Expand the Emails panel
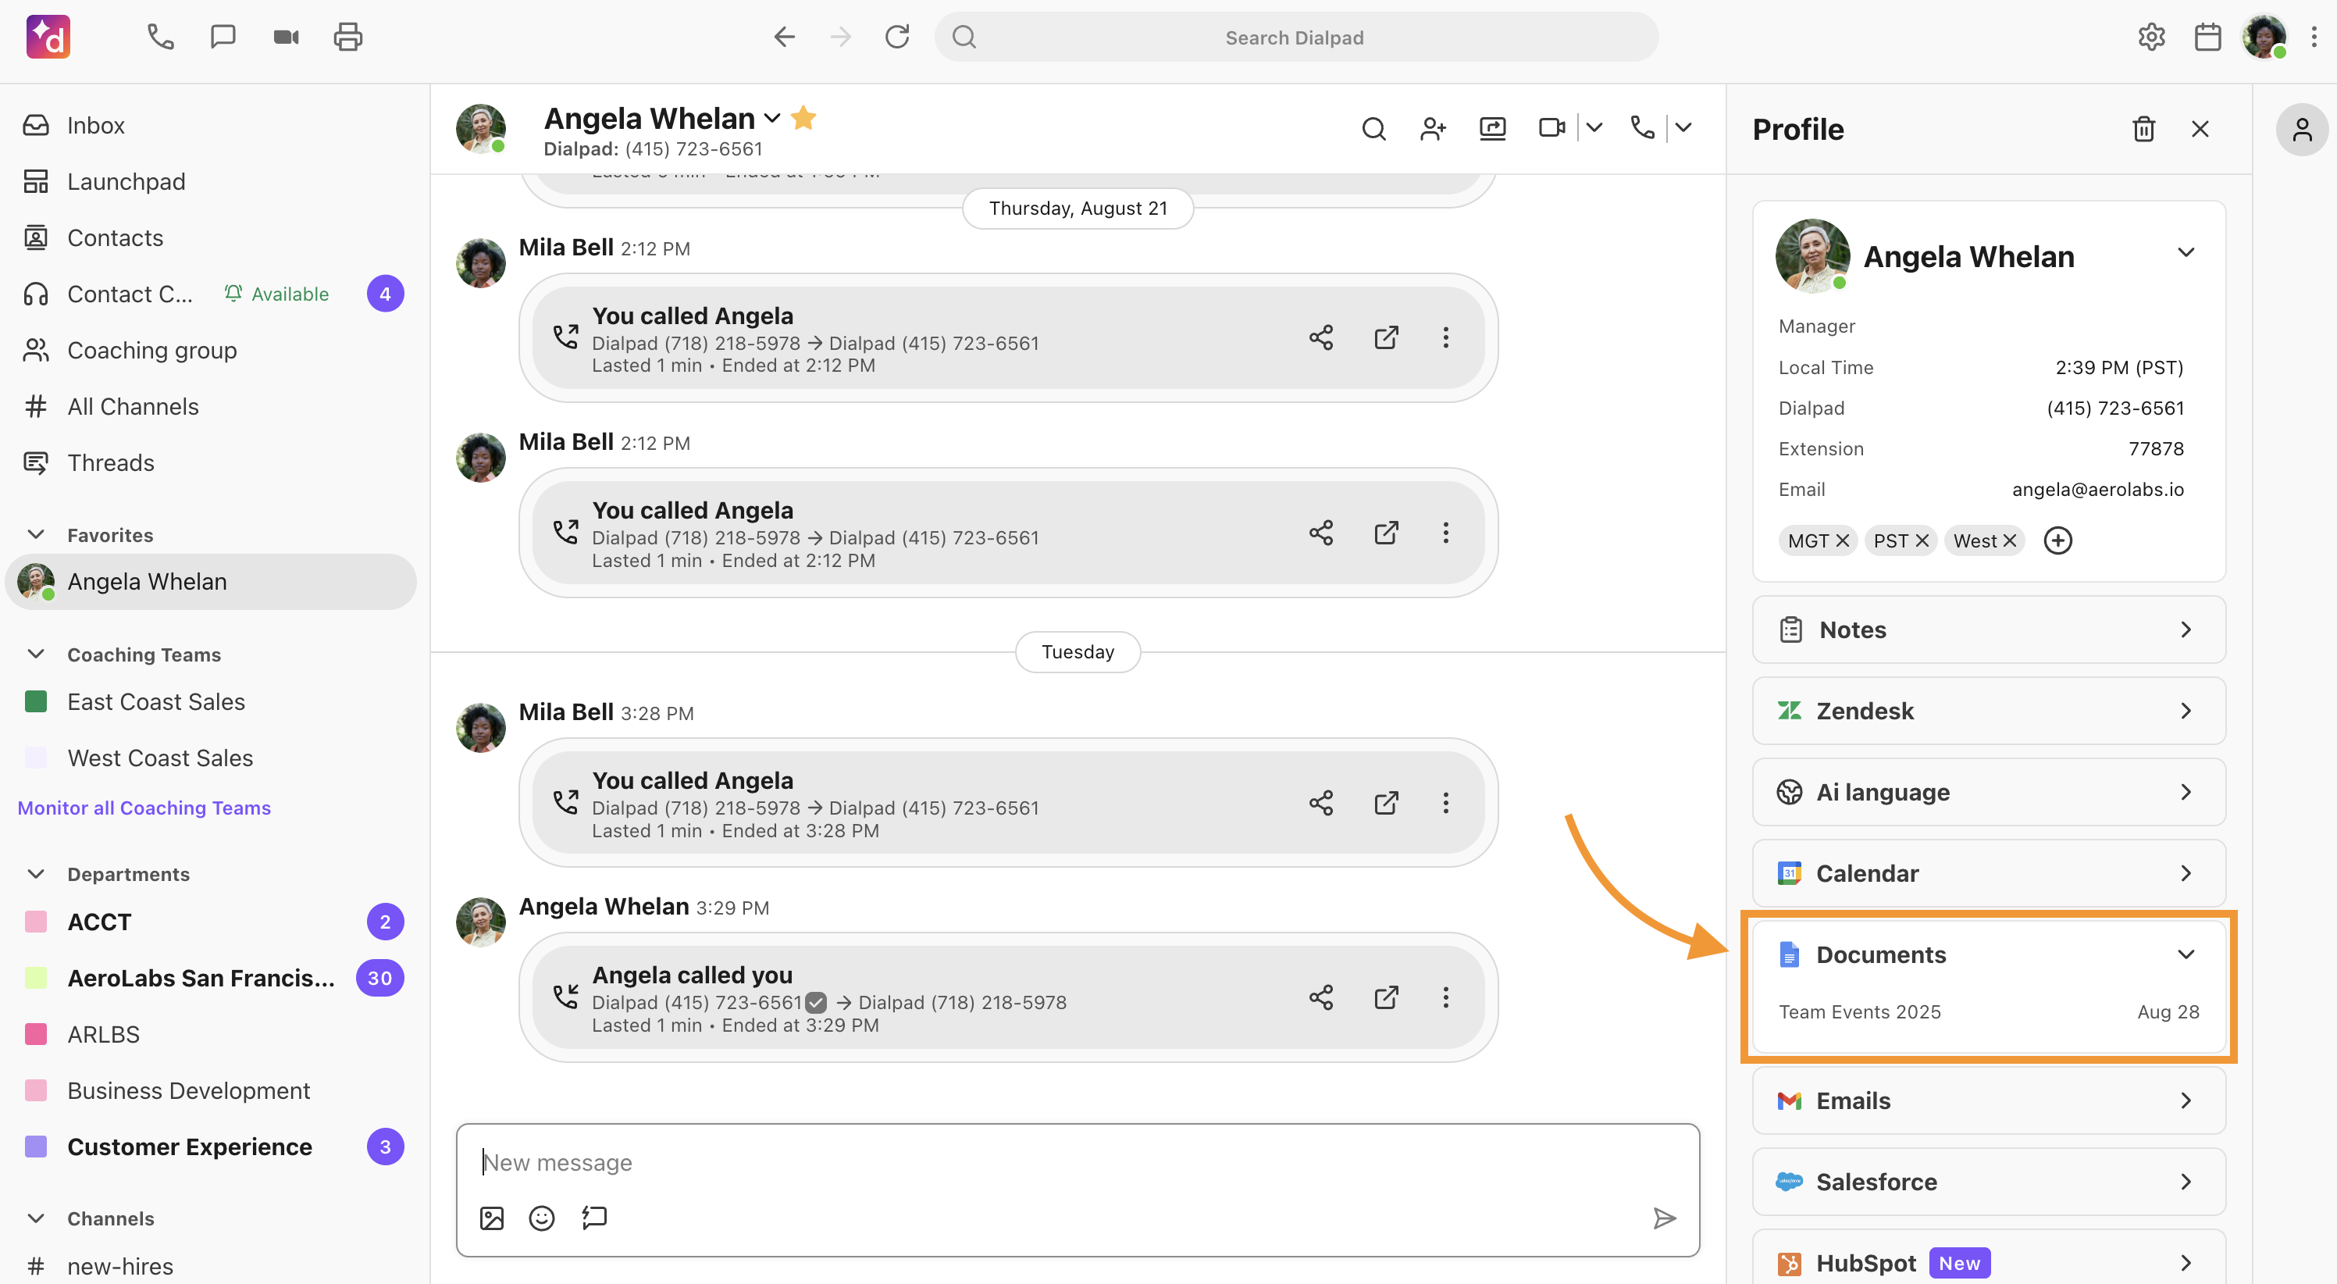This screenshot has height=1284, width=2337. pos(1989,1100)
